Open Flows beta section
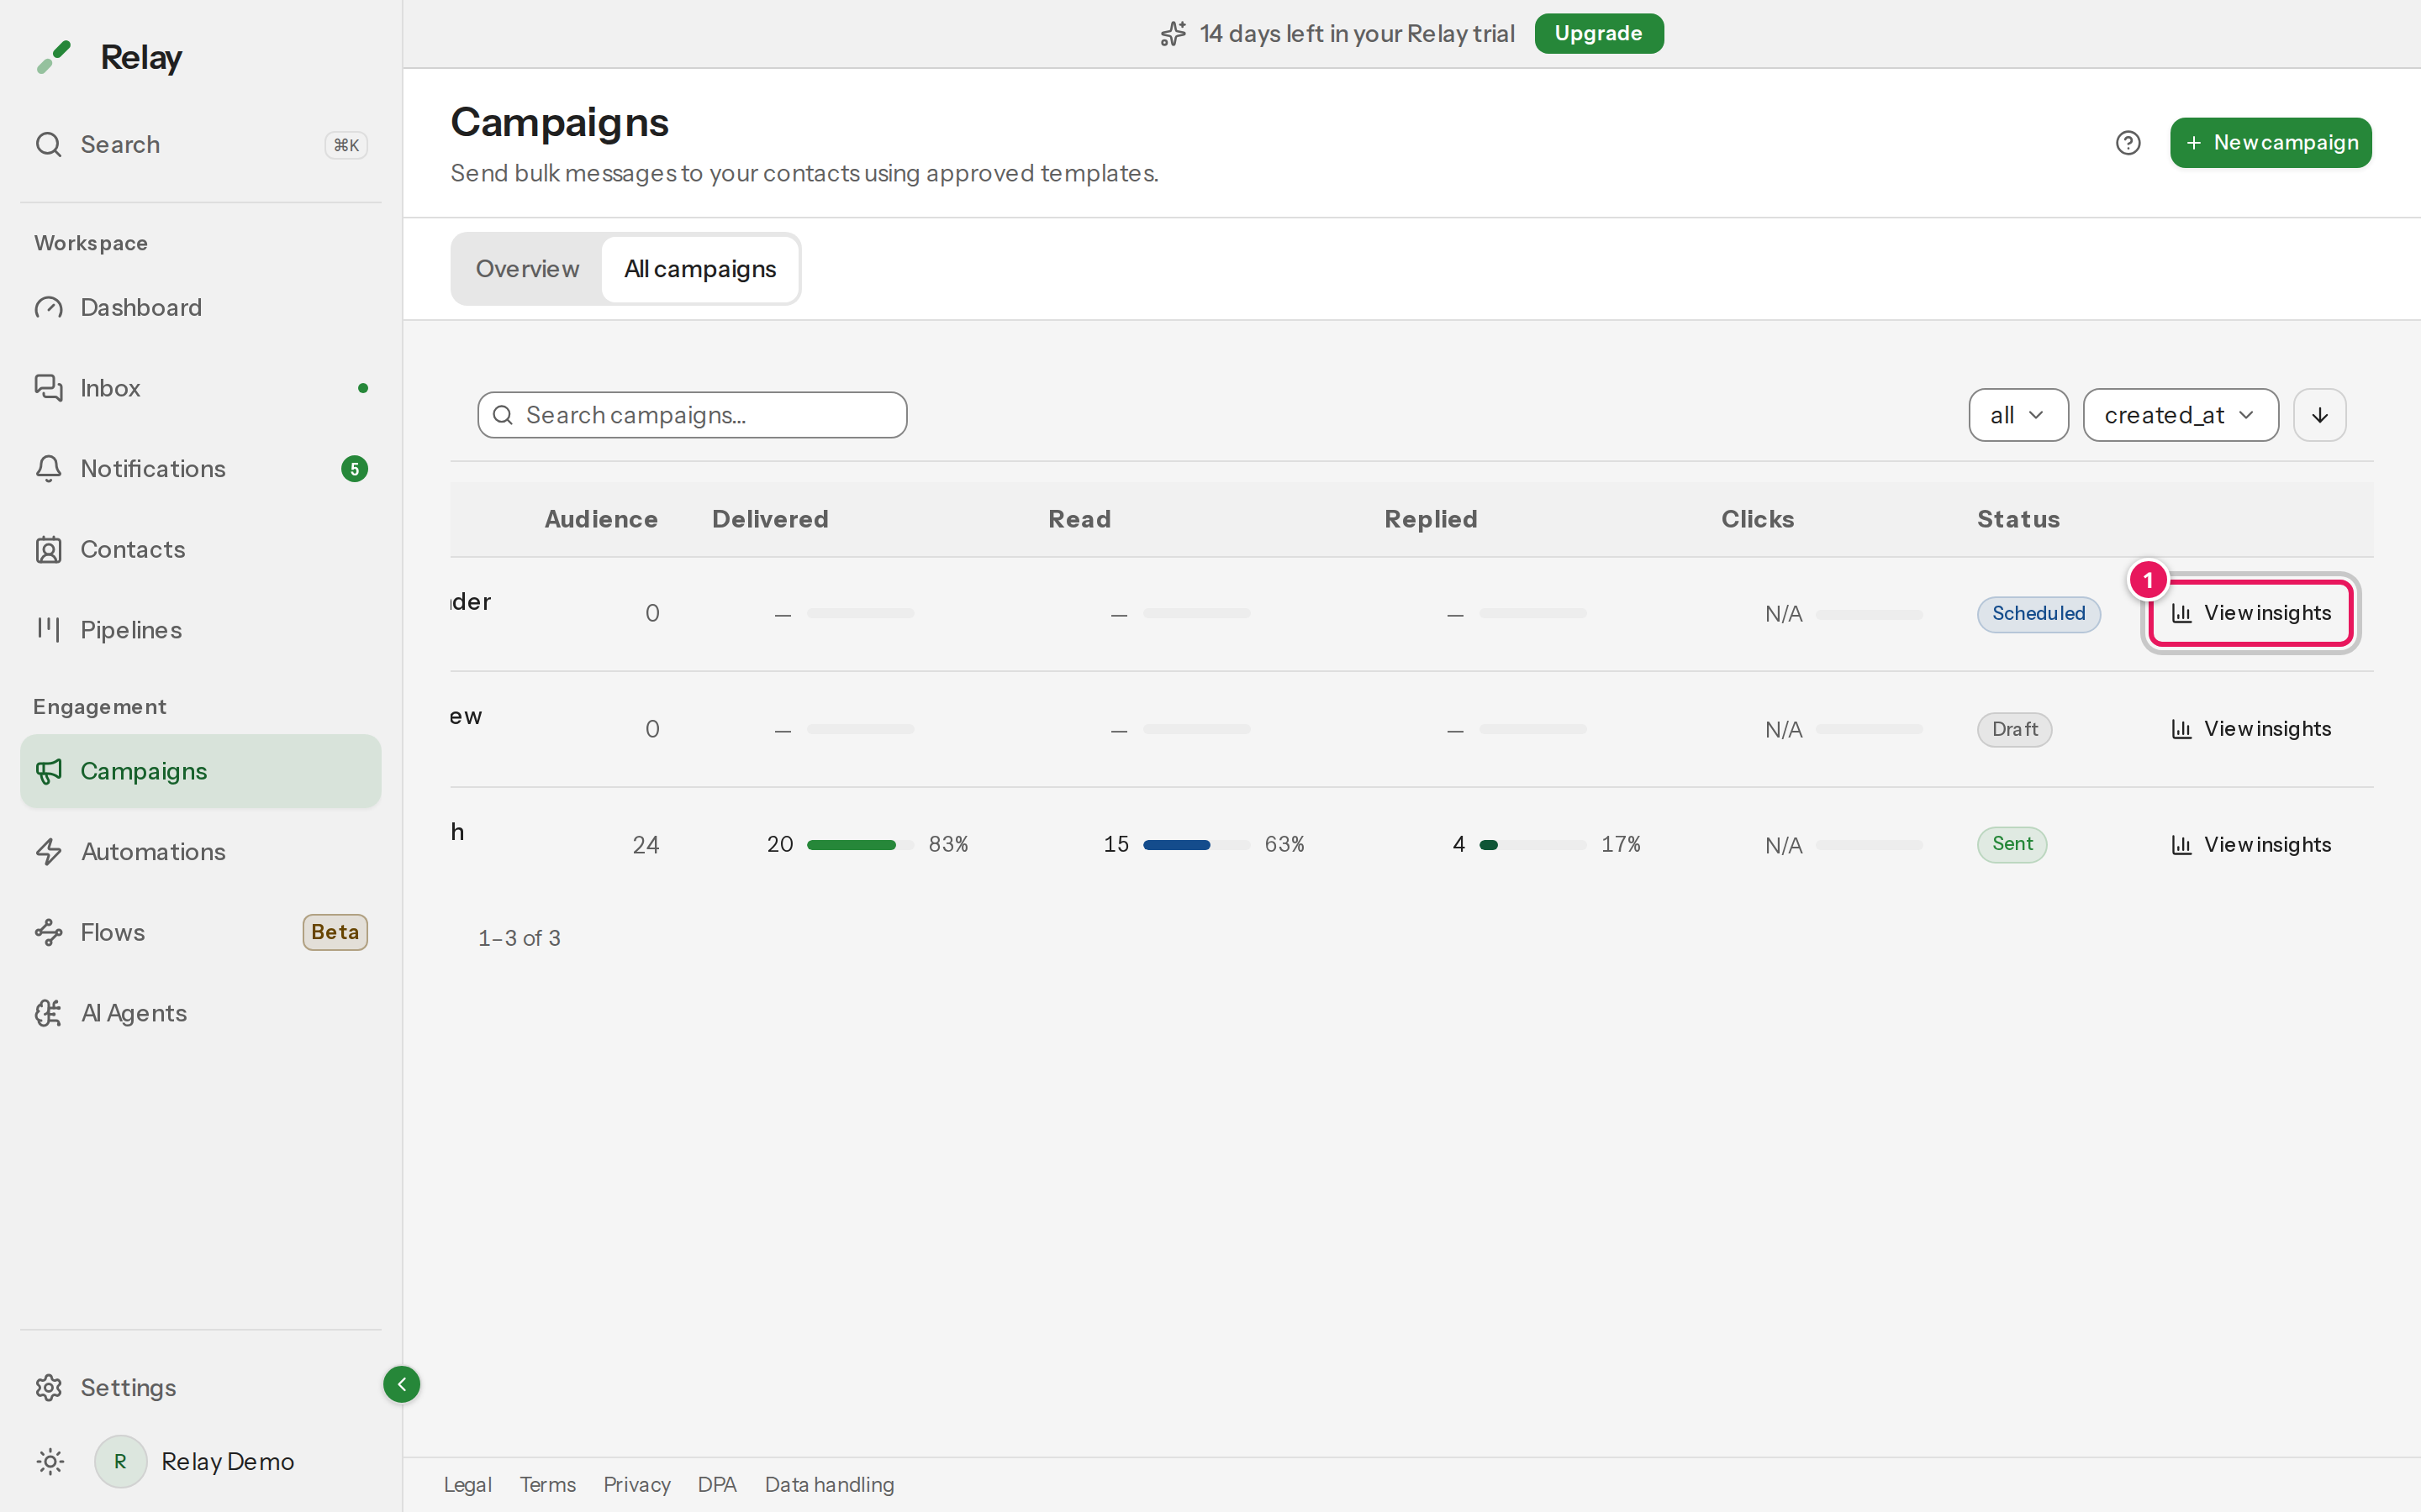This screenshot has width=2421, height=1512. [x=200, y=932]
